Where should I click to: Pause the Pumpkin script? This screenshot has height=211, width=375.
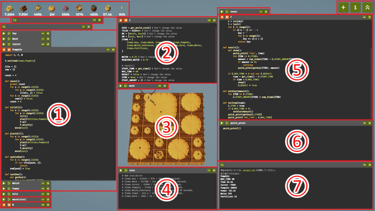[x=9, y=49]
